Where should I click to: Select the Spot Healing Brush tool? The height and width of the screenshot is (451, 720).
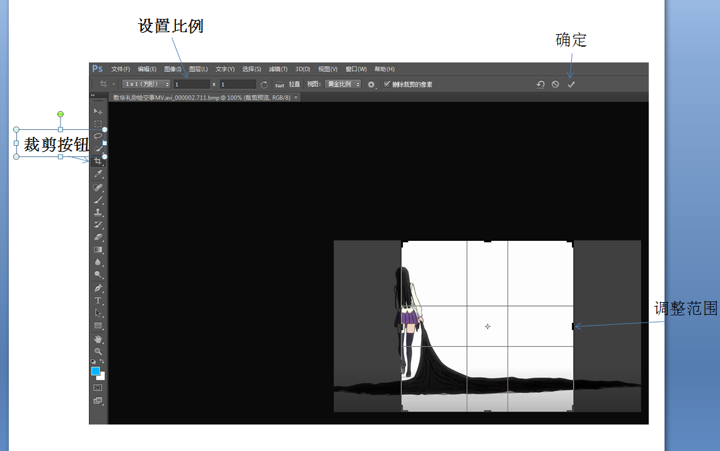coord(98,187)
